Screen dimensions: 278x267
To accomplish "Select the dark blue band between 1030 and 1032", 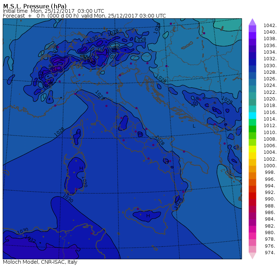I will [x=252, y=62].
